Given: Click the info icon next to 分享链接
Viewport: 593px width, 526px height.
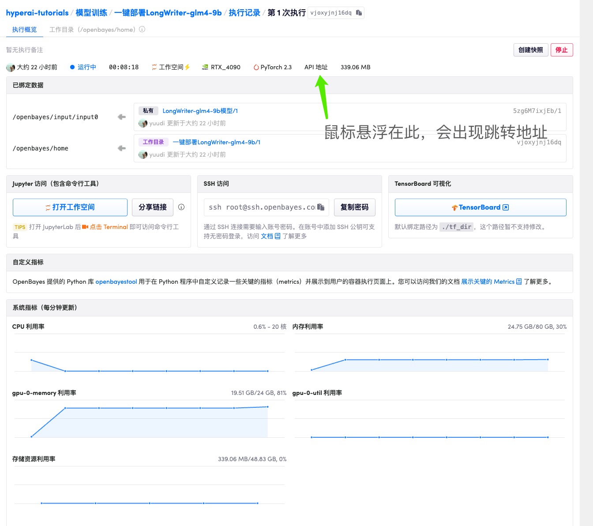Looking at the screenshot, I should coord(181,207).
